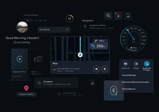The height and width of the screenshot is (112, 159).
Task: Tap the heated steering wheel icon
Action: [92, 83]
